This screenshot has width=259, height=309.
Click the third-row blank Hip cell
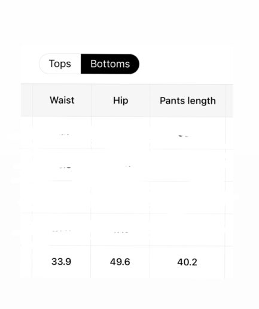120,198
